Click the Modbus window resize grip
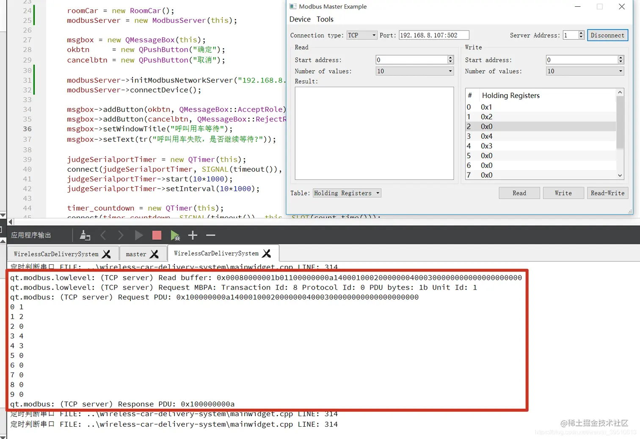 pos(630,211)
